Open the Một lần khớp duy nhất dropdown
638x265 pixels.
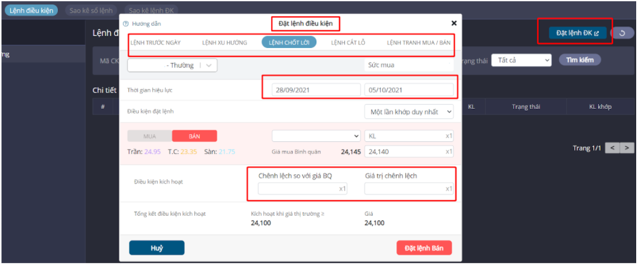point(409,112)
